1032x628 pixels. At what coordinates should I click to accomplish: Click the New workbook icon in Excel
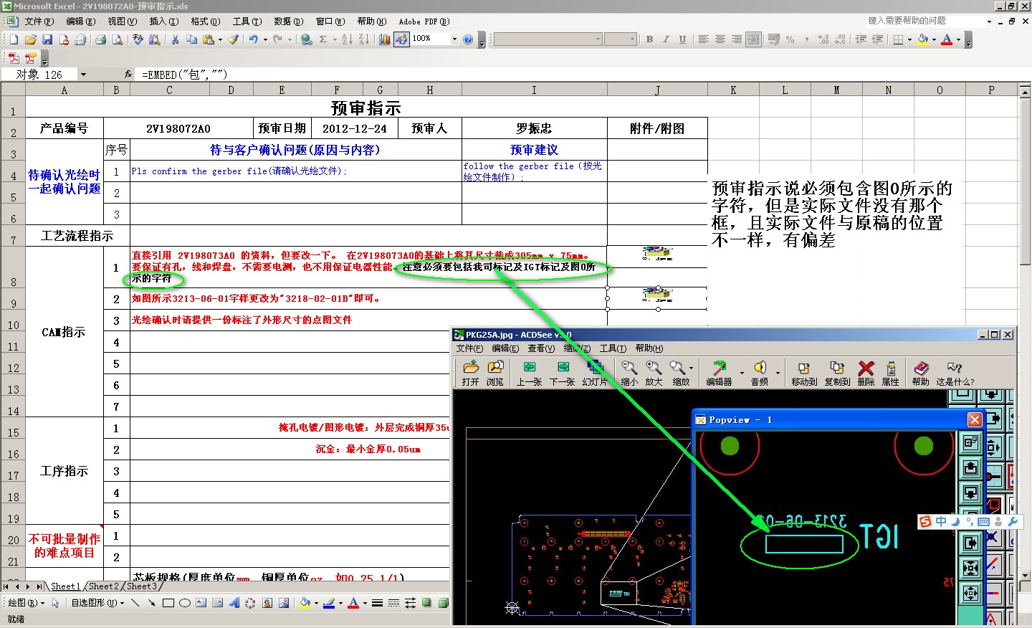pos(14,39)
